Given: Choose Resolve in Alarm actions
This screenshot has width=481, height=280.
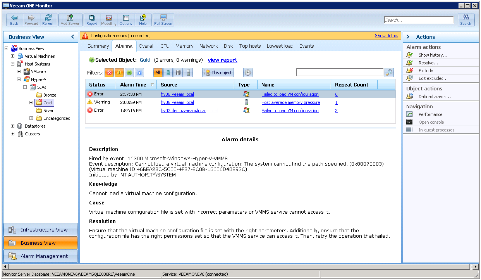Looking at the screenshot, I should coord(428,63).
